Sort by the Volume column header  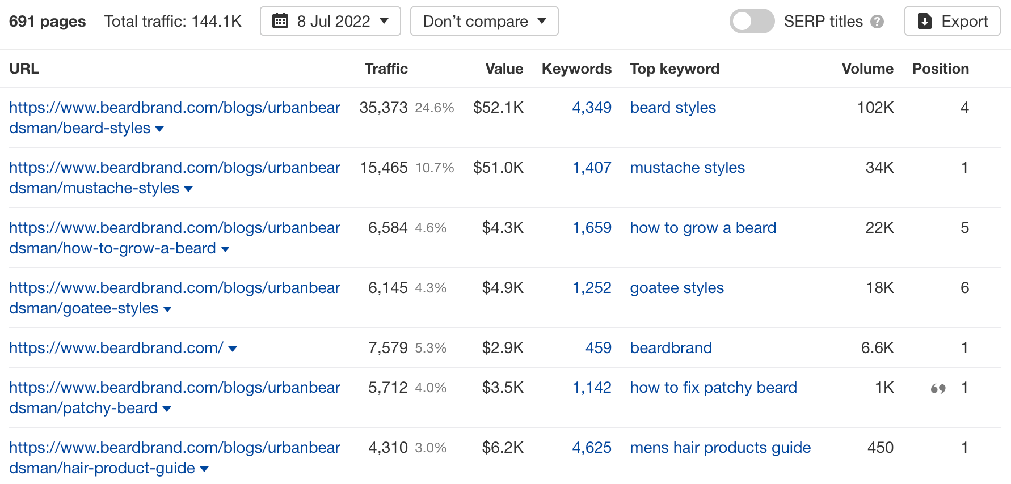pos(867,69)
